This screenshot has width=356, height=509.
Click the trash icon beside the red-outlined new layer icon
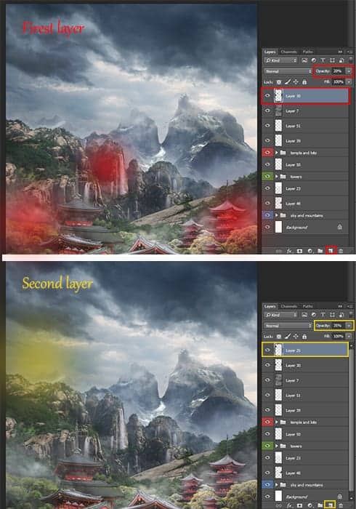(x=341, y=251)
